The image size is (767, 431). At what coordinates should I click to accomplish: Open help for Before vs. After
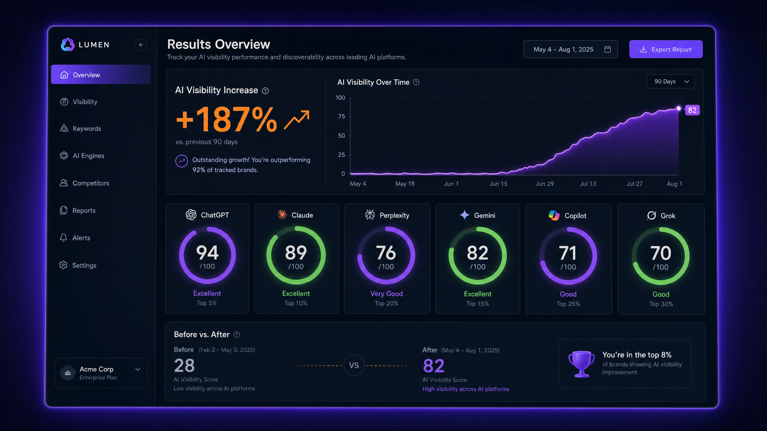[x=237, y=335]
